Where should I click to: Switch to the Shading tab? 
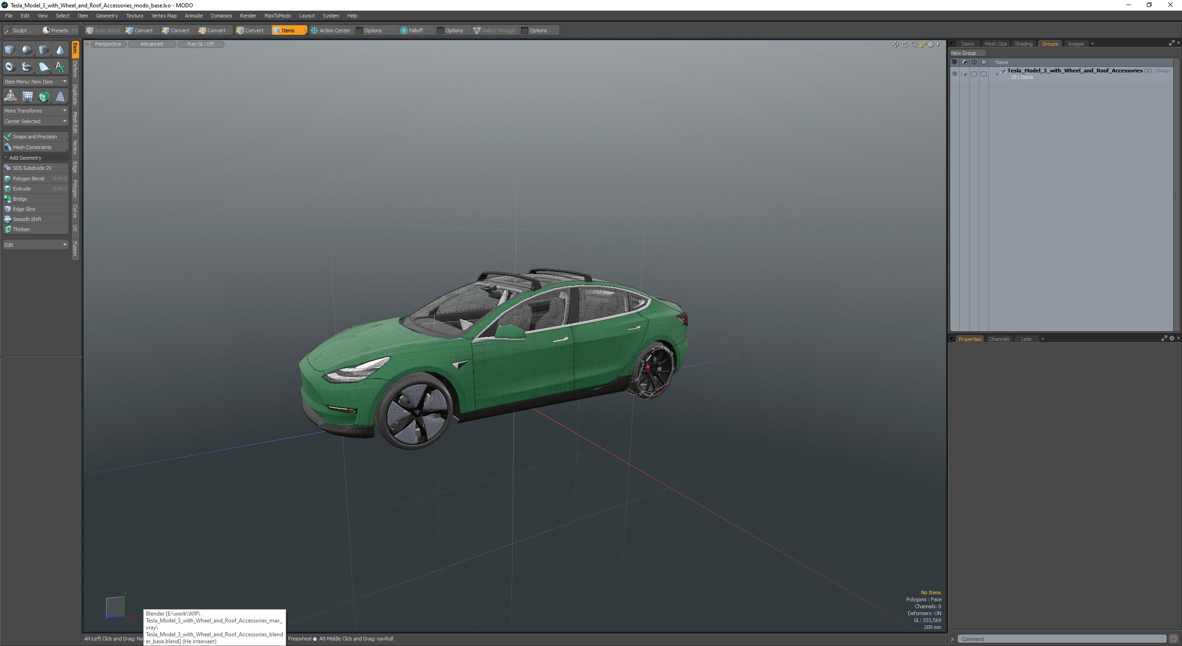1023,44
